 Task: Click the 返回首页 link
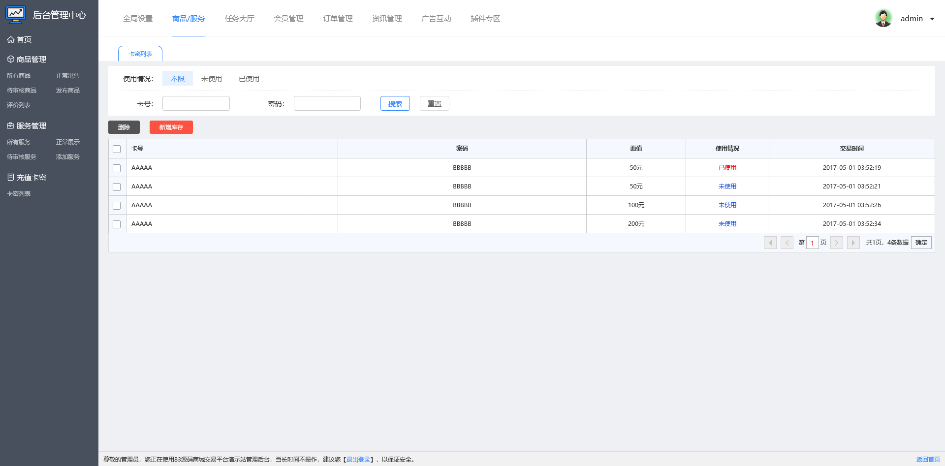point(928,460)
